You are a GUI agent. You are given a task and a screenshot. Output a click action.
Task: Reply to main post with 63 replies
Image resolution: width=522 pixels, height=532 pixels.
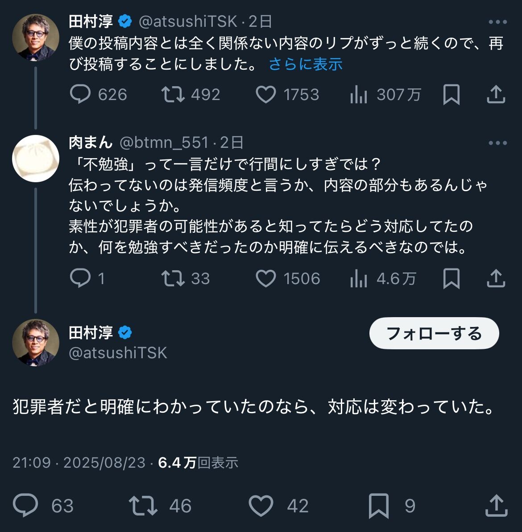[x=26, y=506]
